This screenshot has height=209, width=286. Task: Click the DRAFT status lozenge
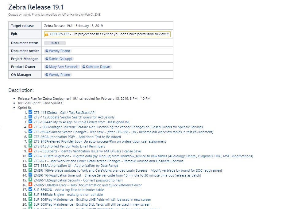(x=55, y=43)
